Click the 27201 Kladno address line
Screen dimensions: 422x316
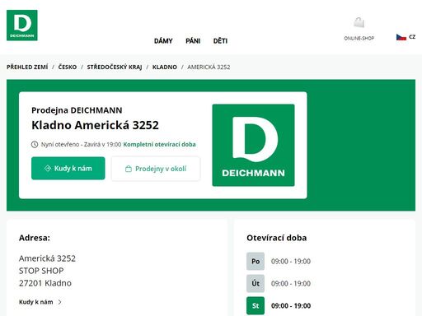[x=45, y=283]
